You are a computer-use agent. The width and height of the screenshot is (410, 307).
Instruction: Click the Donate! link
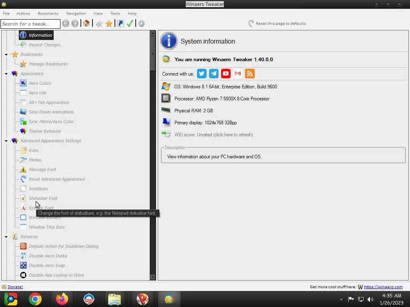point(15,287)
